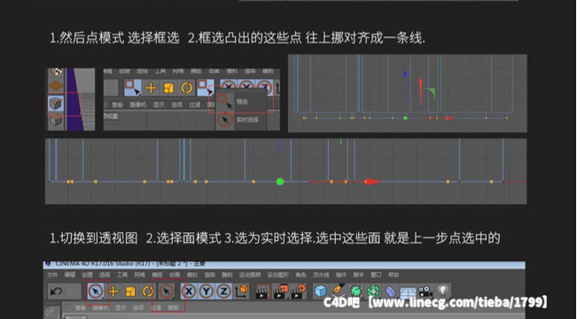Open the 角色 menu in the R17 menu bar
The image size is (577, 319).
pyautogui.click(x=300, y=275)
